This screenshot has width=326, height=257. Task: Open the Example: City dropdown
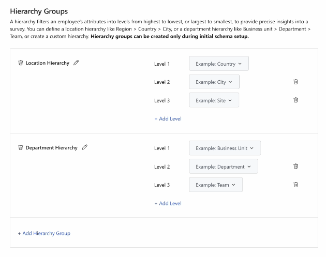click(x=214, y=82)
